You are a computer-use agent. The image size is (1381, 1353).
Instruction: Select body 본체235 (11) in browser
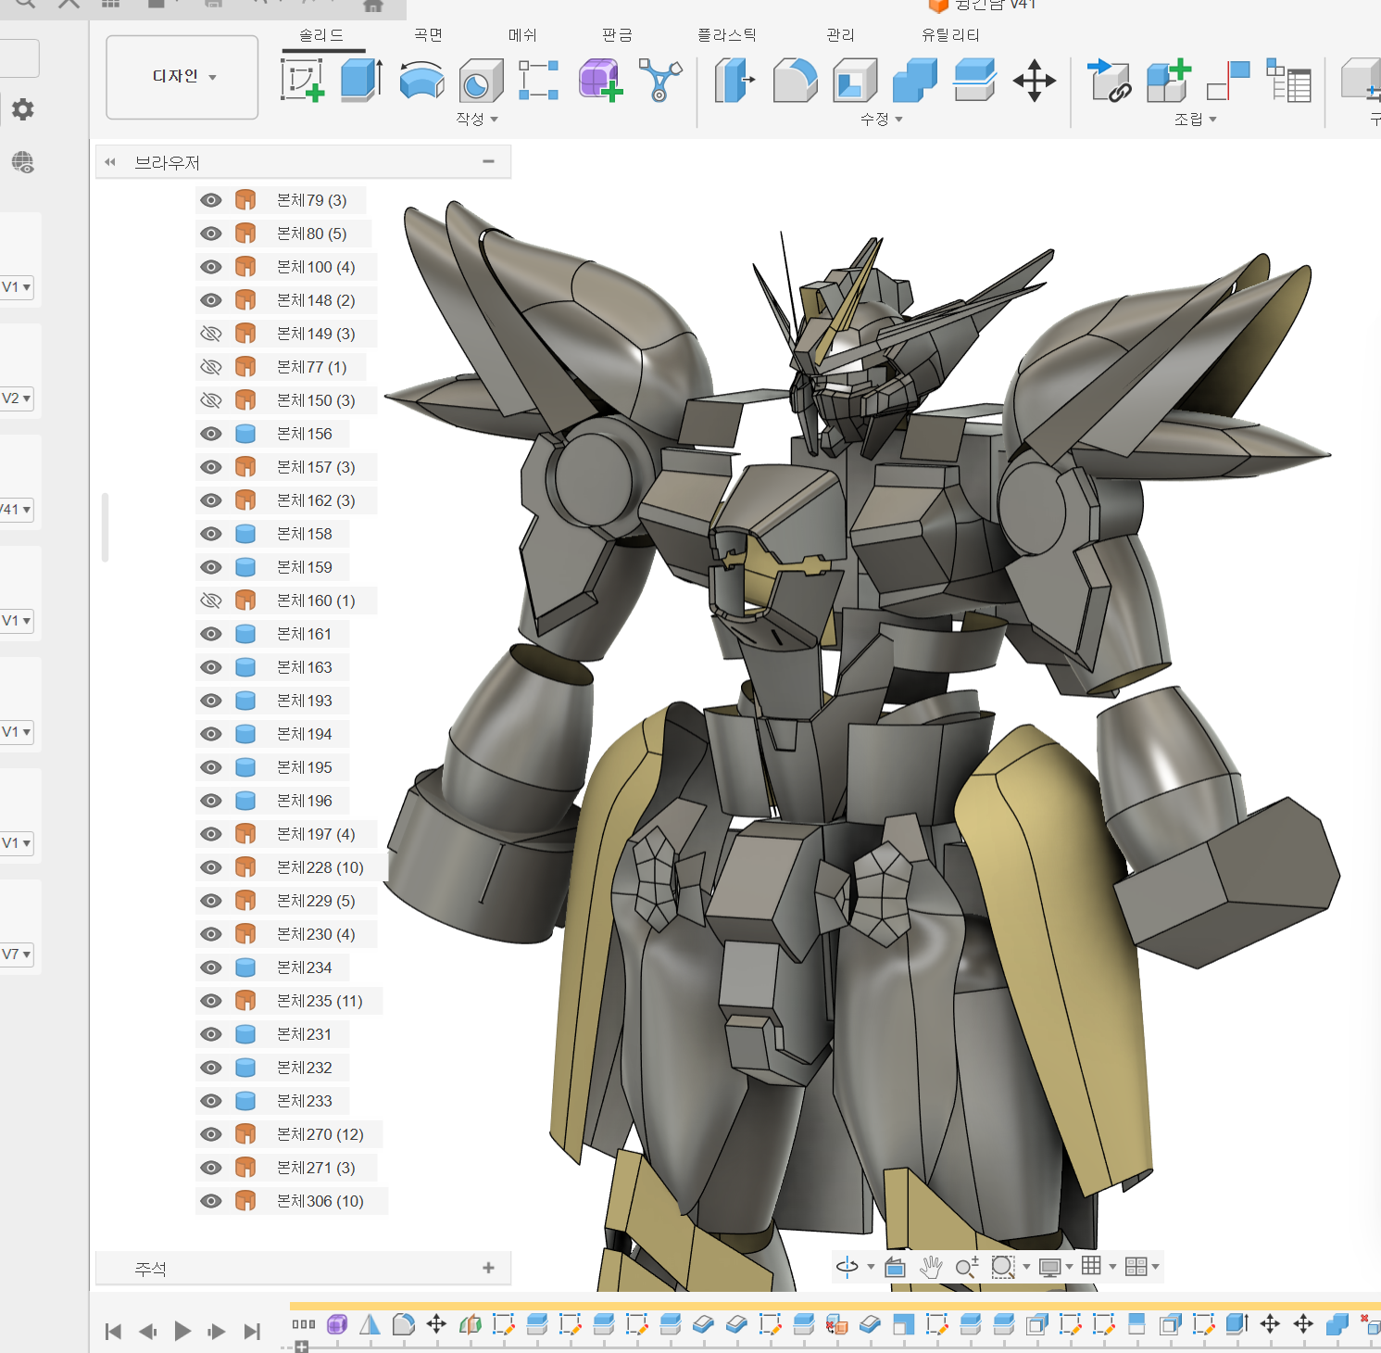(320, 1001)
